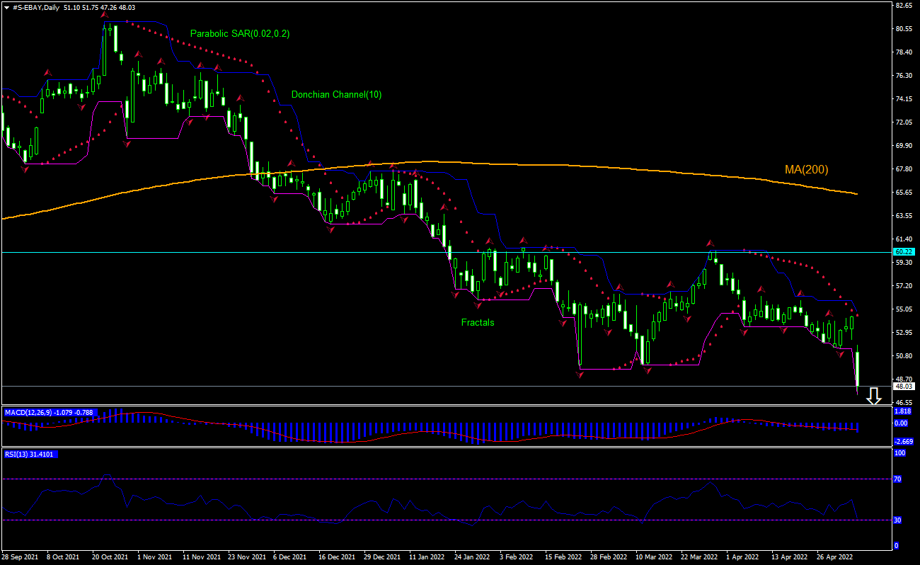The width and height of the screenshot is (920, 565).
Task: Click the highlighted 60.22 price level marker
Action: (904, 252)
